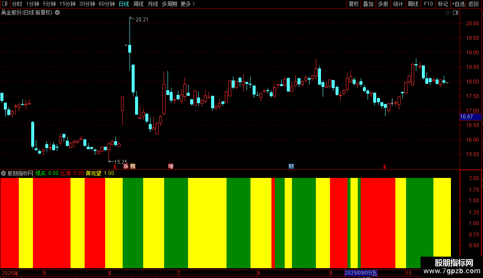483x278 pixels.
Task: Click the 15.25 low price label
Action: (121, 162)
